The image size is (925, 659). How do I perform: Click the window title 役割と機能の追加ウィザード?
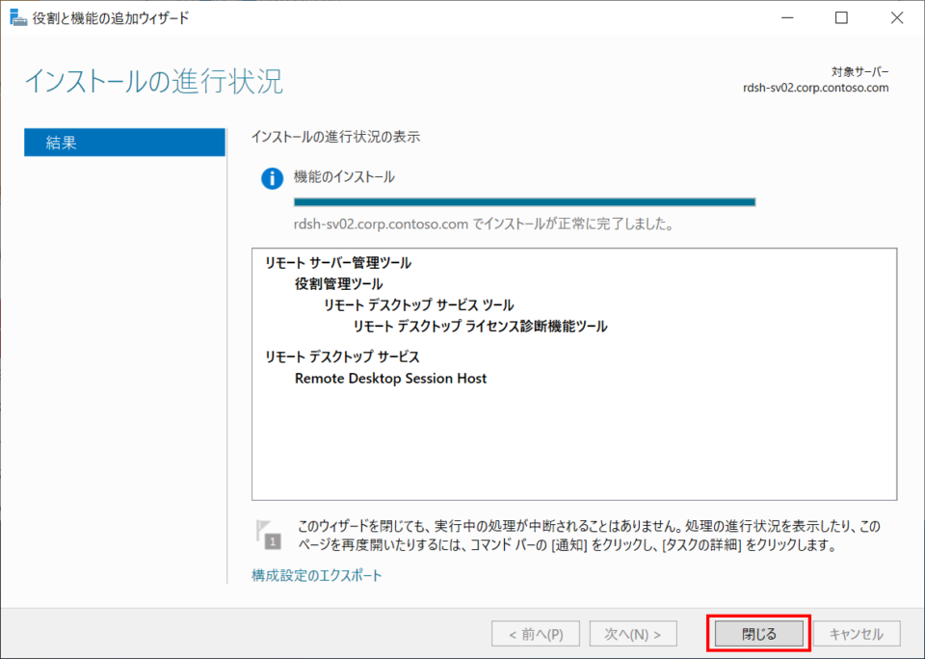[111, 17]
